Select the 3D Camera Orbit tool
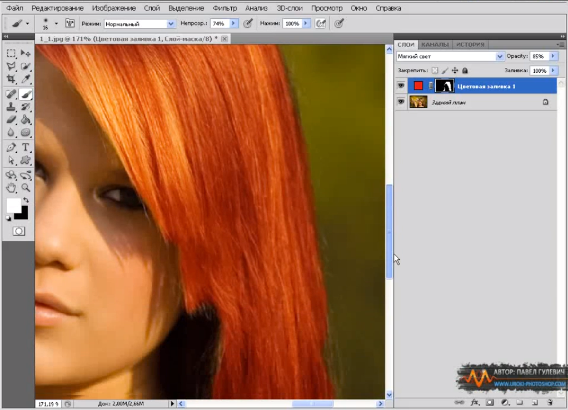 click(26, 176)
